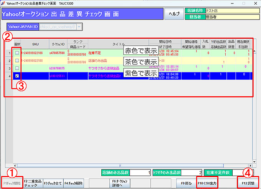Click the ヘルプ help button
This screenshot has height=189, width=261.
pyautogui.click(x=174, y=13)
